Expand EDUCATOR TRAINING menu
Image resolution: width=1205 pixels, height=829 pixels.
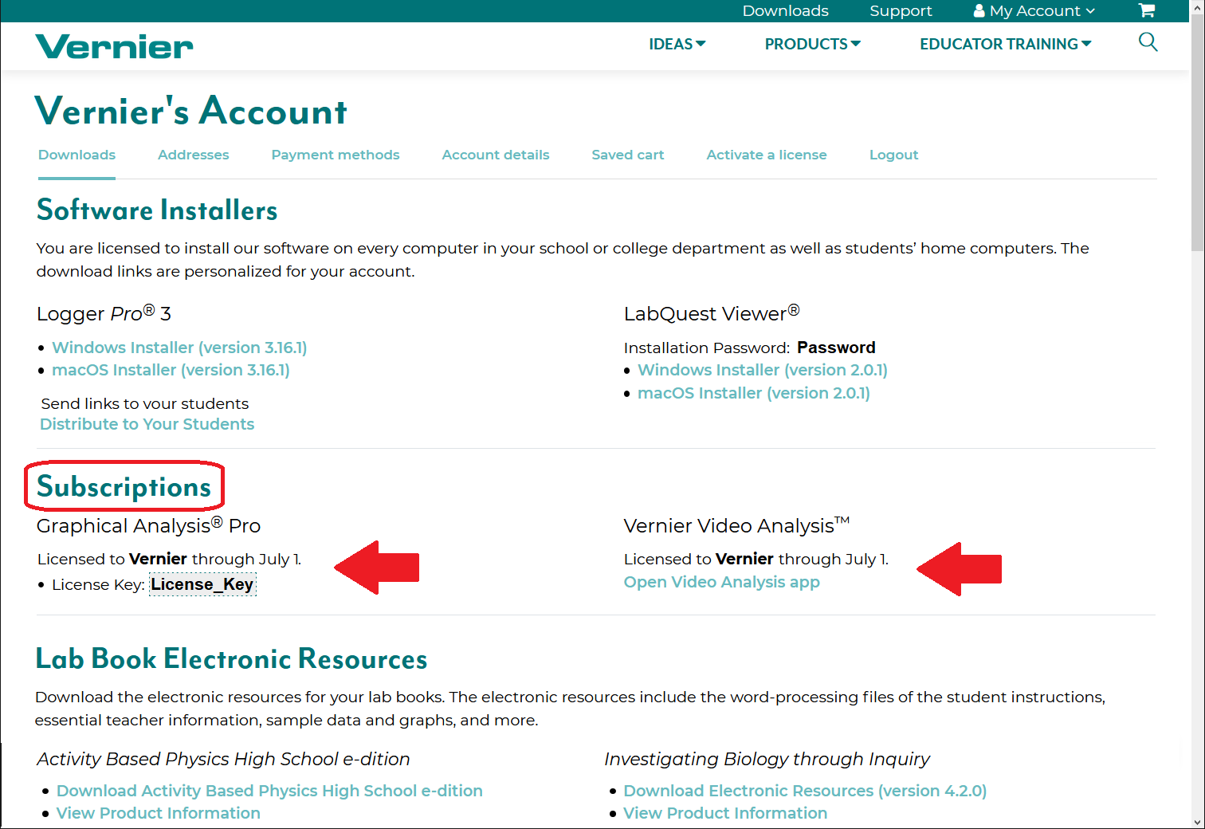1005,44
